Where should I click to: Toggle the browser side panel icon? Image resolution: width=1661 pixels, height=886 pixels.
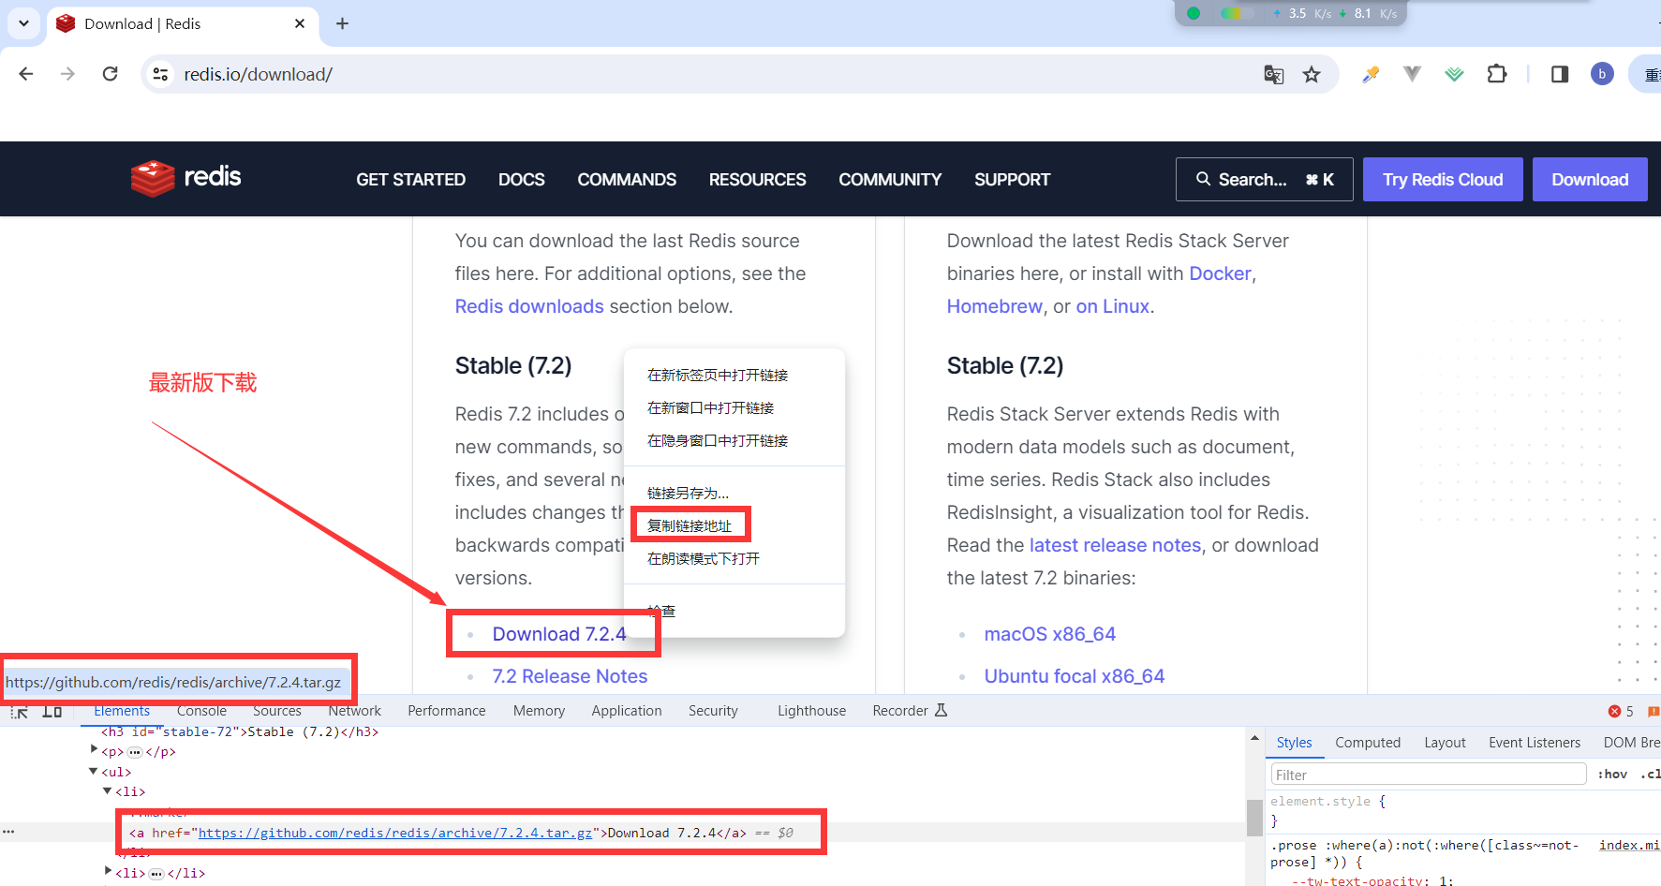(1560, 74)
